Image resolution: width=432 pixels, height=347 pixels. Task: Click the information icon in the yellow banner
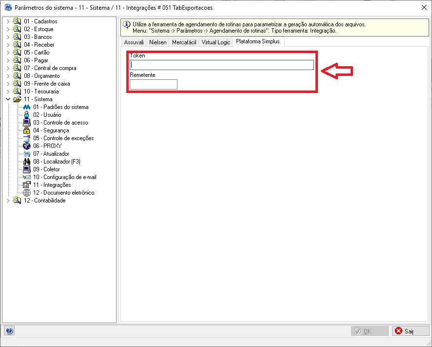[126, 25]
